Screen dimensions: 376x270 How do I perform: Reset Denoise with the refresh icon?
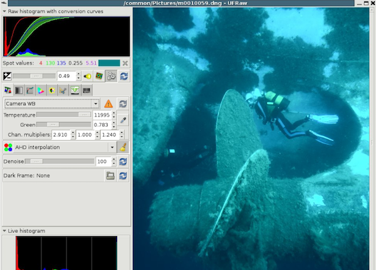point(123,162)
